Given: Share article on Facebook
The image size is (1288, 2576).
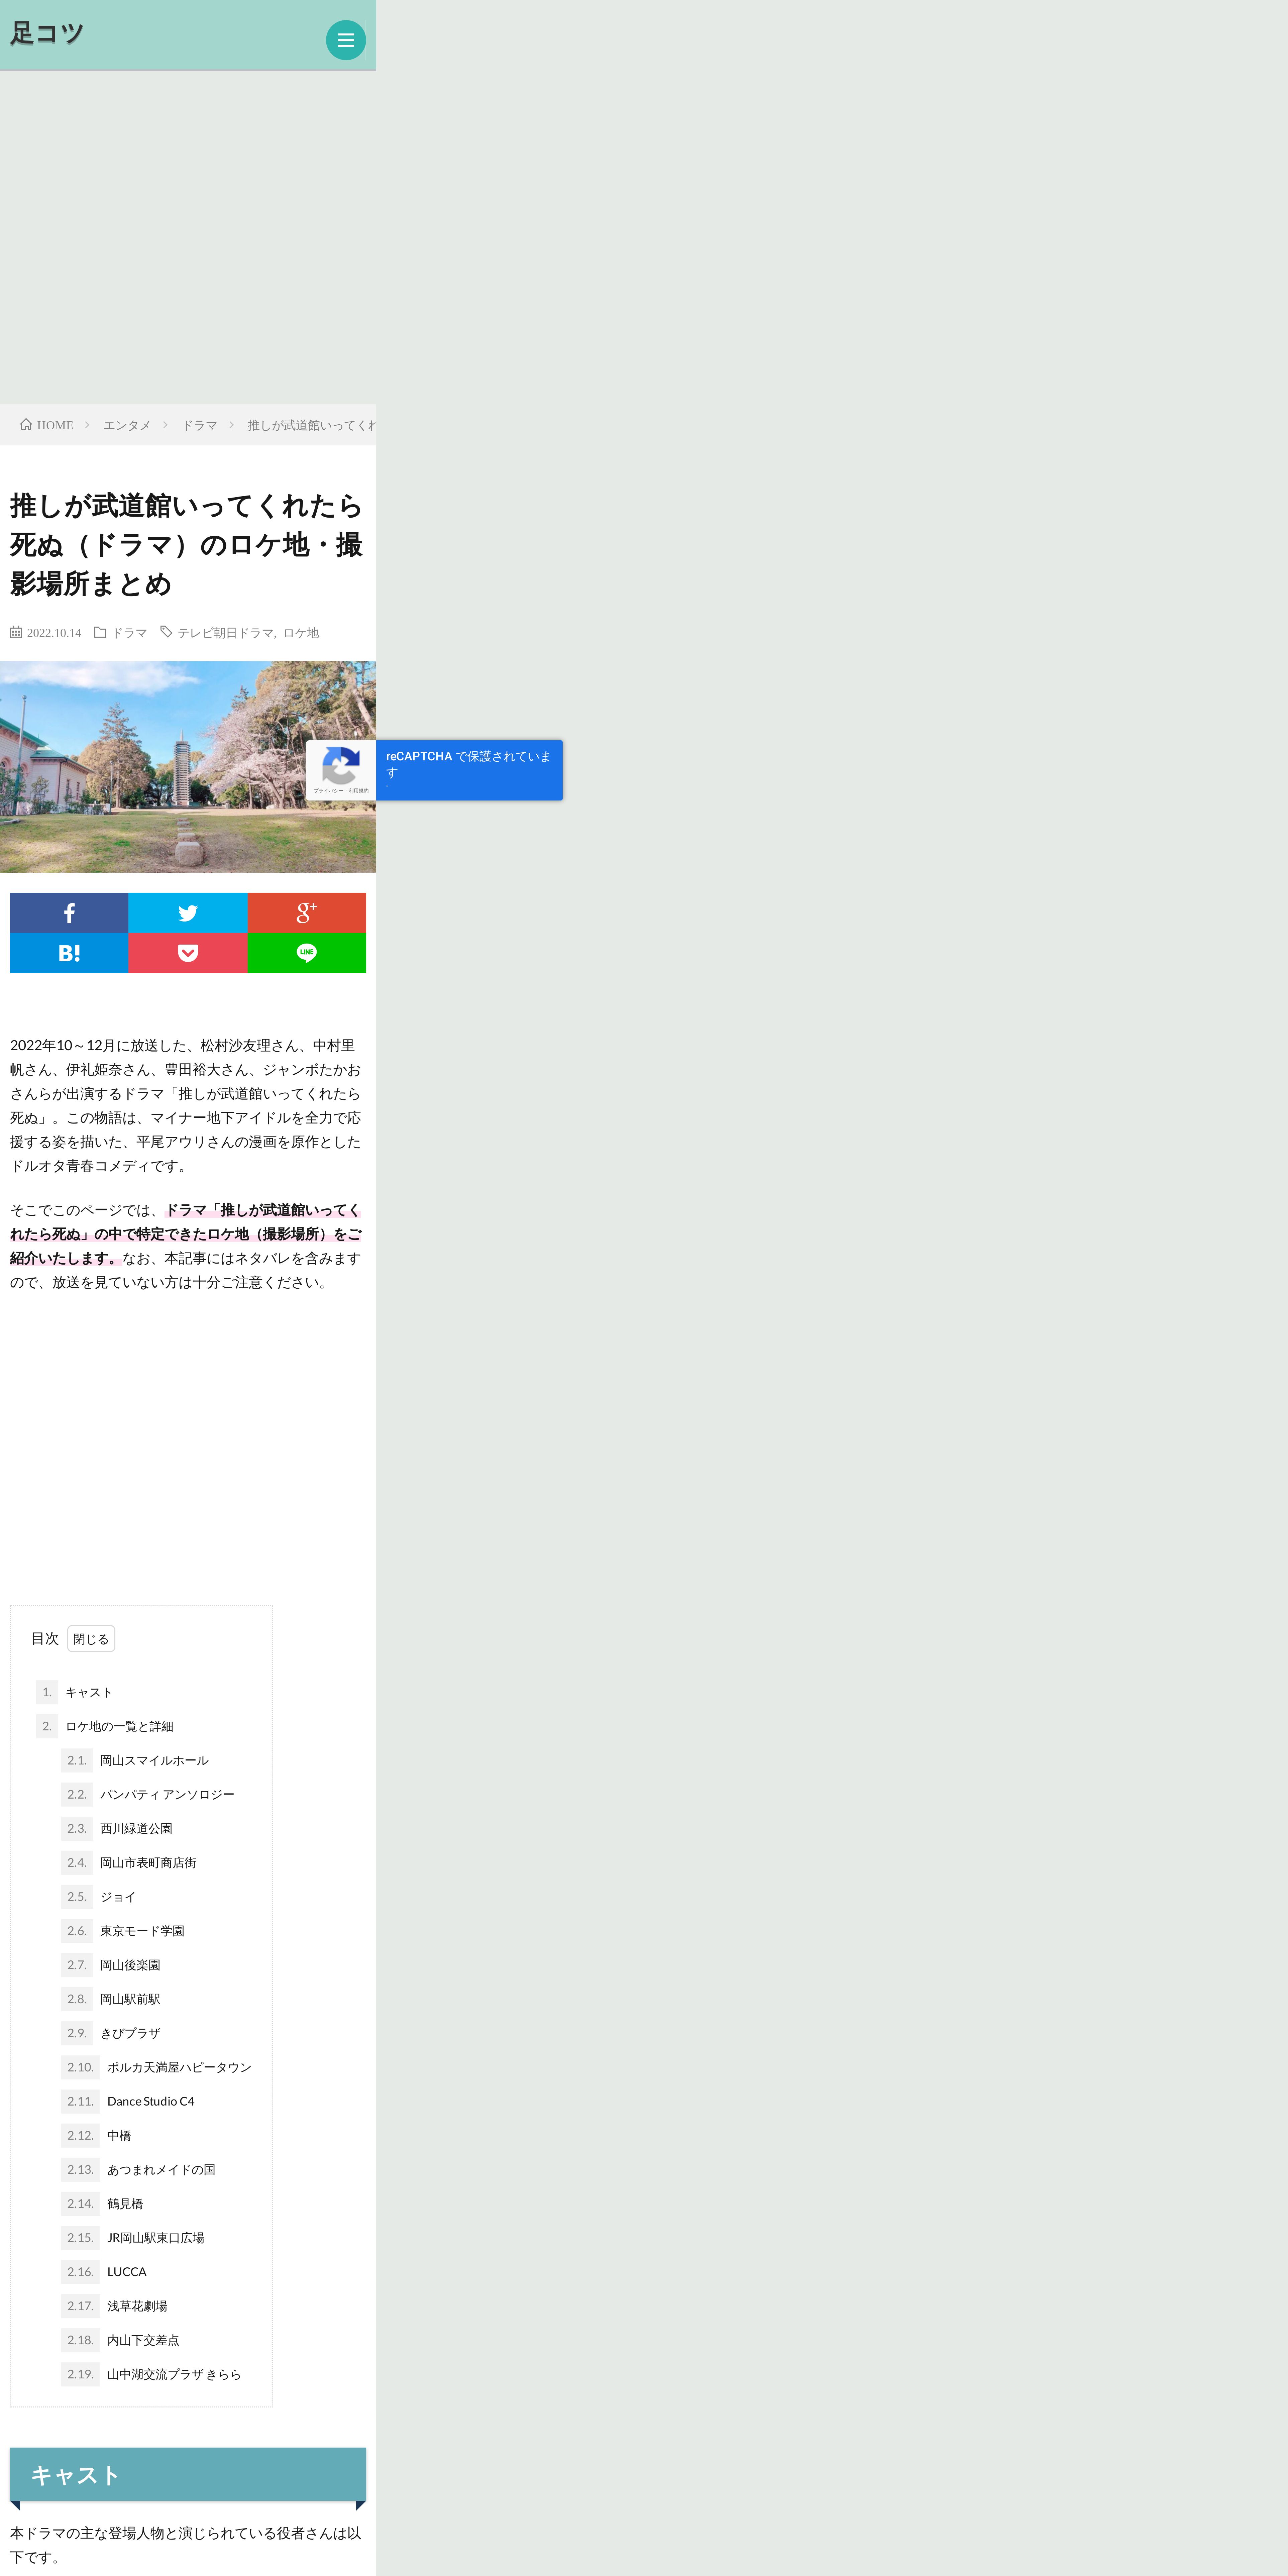Looking at the screenshot, I should point(69,913).
